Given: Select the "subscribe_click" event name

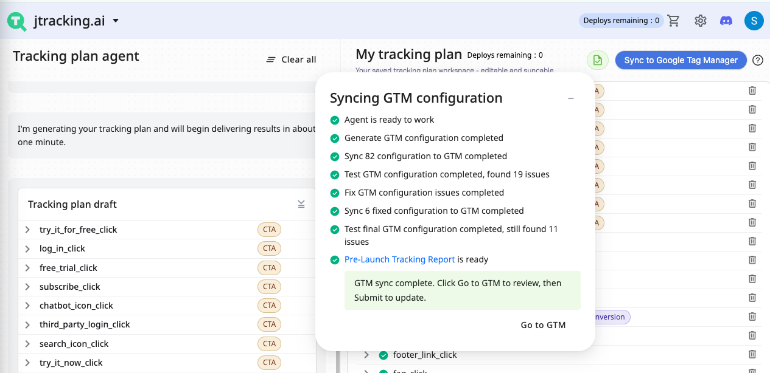Looking at the screenshot, I should point(70,287).
